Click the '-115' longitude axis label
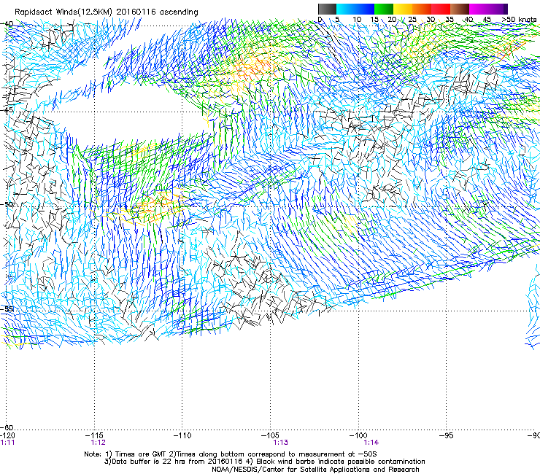Viewport: 540px width, 474px height. (x=94, y=435)
